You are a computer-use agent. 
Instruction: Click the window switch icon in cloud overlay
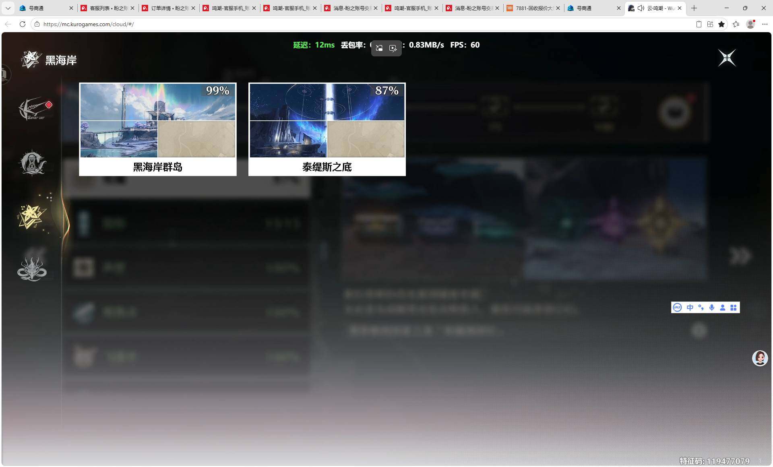pos(379,48)
